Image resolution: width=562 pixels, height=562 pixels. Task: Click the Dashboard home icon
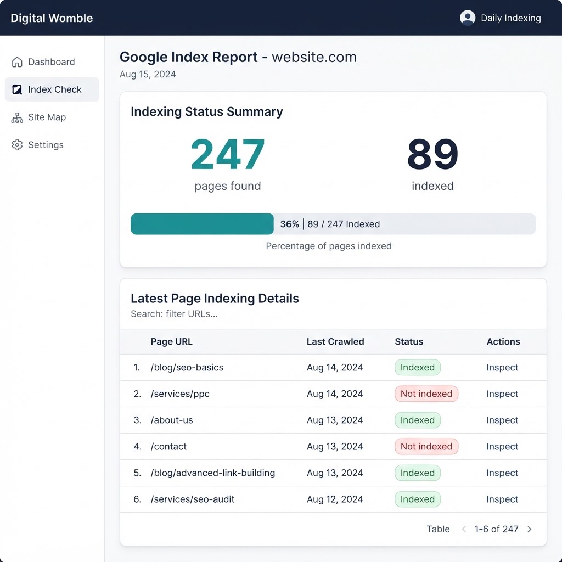click(x=17, y=62)
